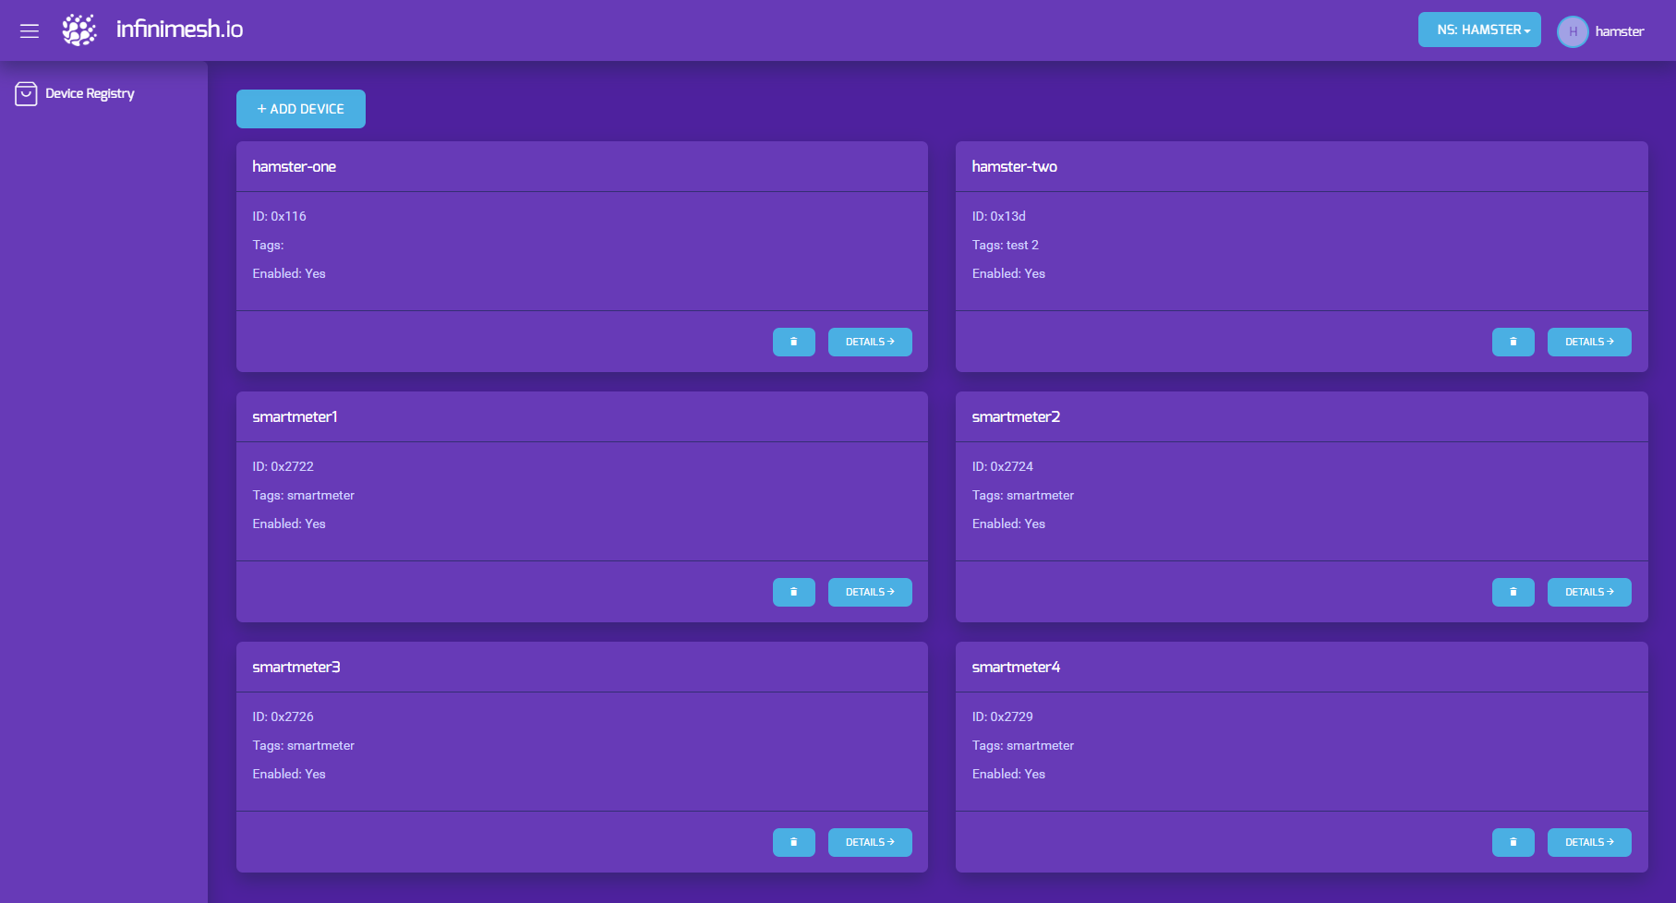Open Device Registry in the sidebar

(x=90, y=93)
